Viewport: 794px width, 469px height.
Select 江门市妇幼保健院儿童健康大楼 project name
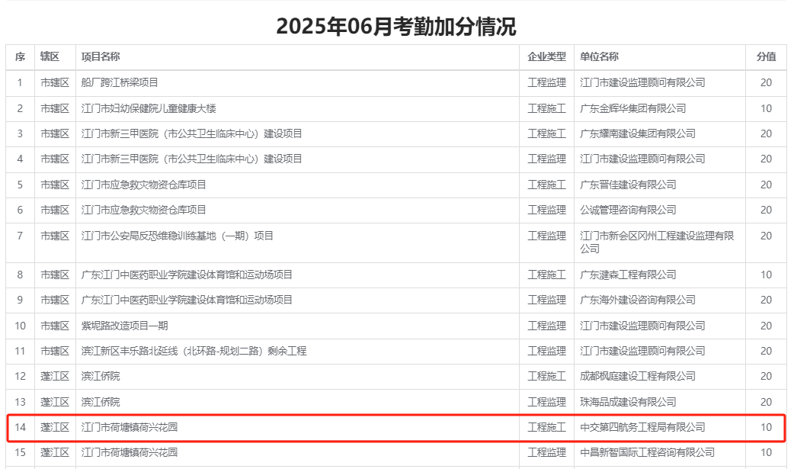pyautogui.click(x=149, y=108)
